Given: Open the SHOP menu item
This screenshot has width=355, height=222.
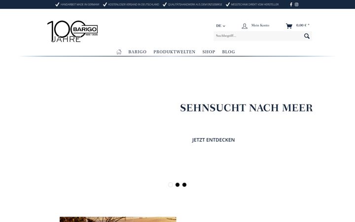Looking at the screenshot, I should pyautogui.click(x=209, y=52).
